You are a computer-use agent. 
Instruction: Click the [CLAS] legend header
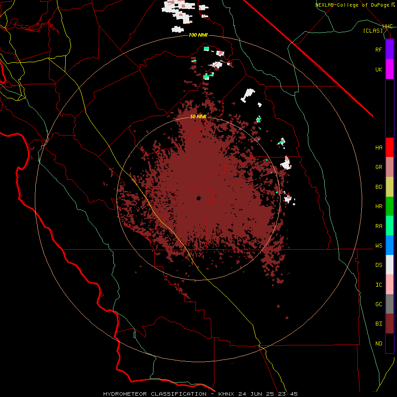coord(373,31)
